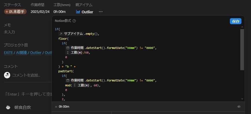Click the 工数(m) token before /60
Viewport: 251px width, 114px height.
click(74, 53)
